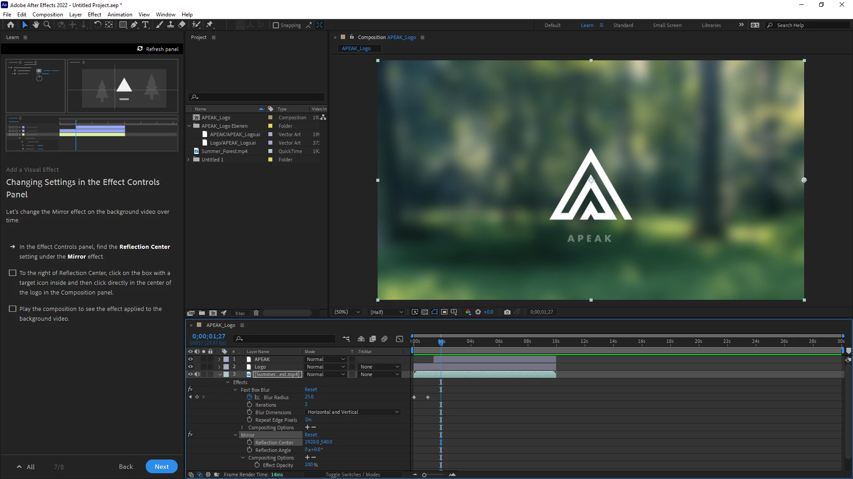The image size is (853, 479).
Task: Expand the Untitled 1 folder
Action: (x=189, y=160)
